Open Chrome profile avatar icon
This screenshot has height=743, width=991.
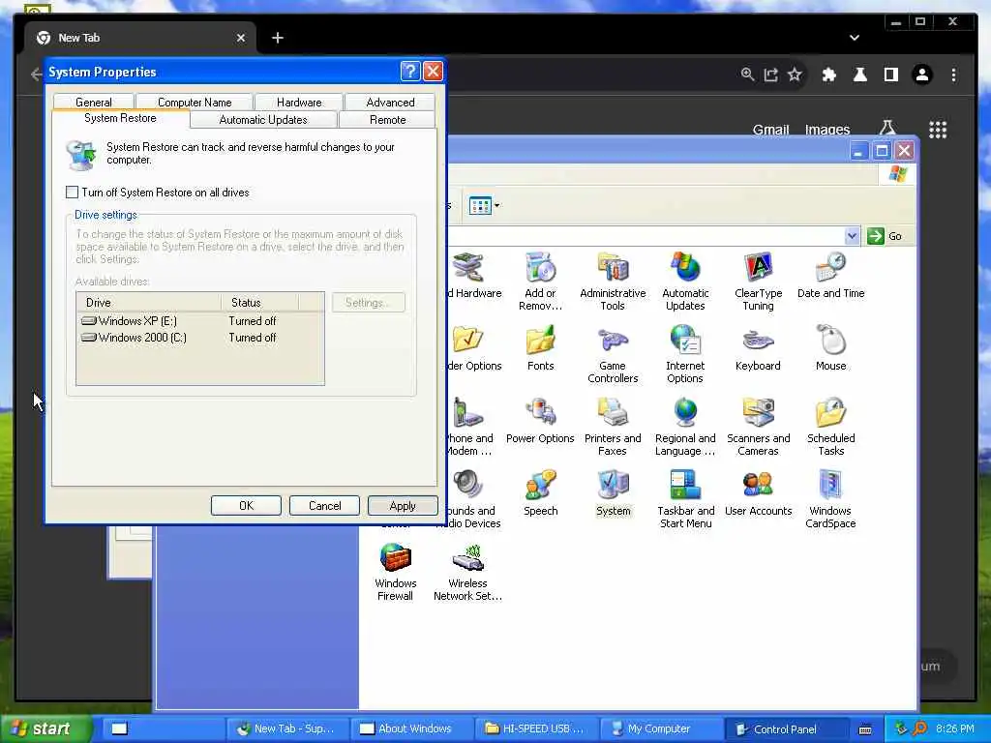coord(922,75)
